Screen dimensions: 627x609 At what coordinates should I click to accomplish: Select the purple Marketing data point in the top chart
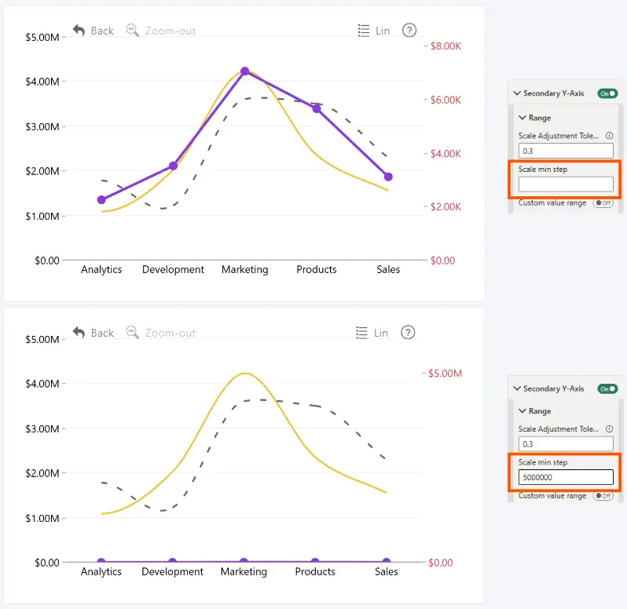tap(244, 71)
